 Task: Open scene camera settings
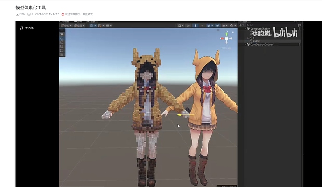[225, 26]
